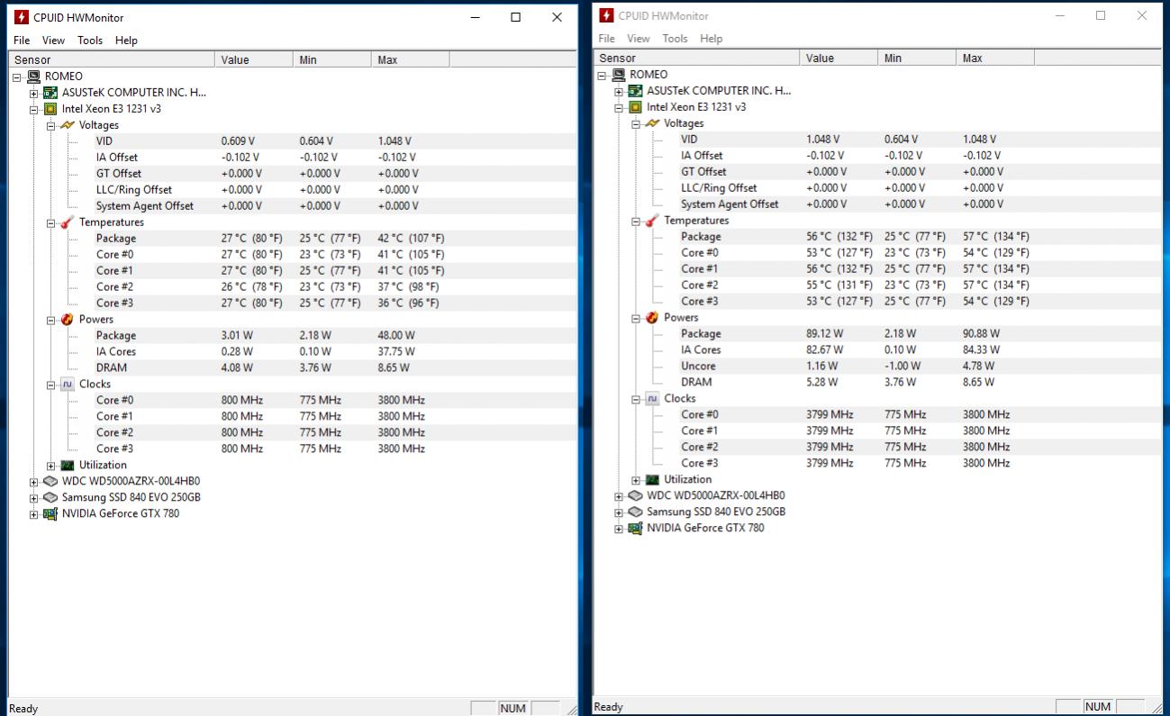
Task: Click the 89.12 W package power value
Action: point(825,334)
